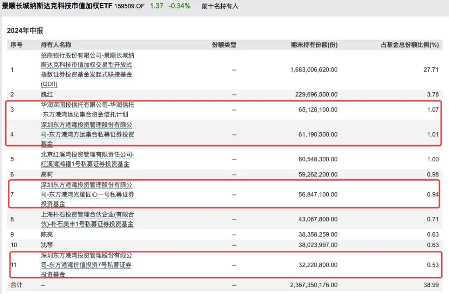
Task: Click the ratio 0.71
Action: 433,219
